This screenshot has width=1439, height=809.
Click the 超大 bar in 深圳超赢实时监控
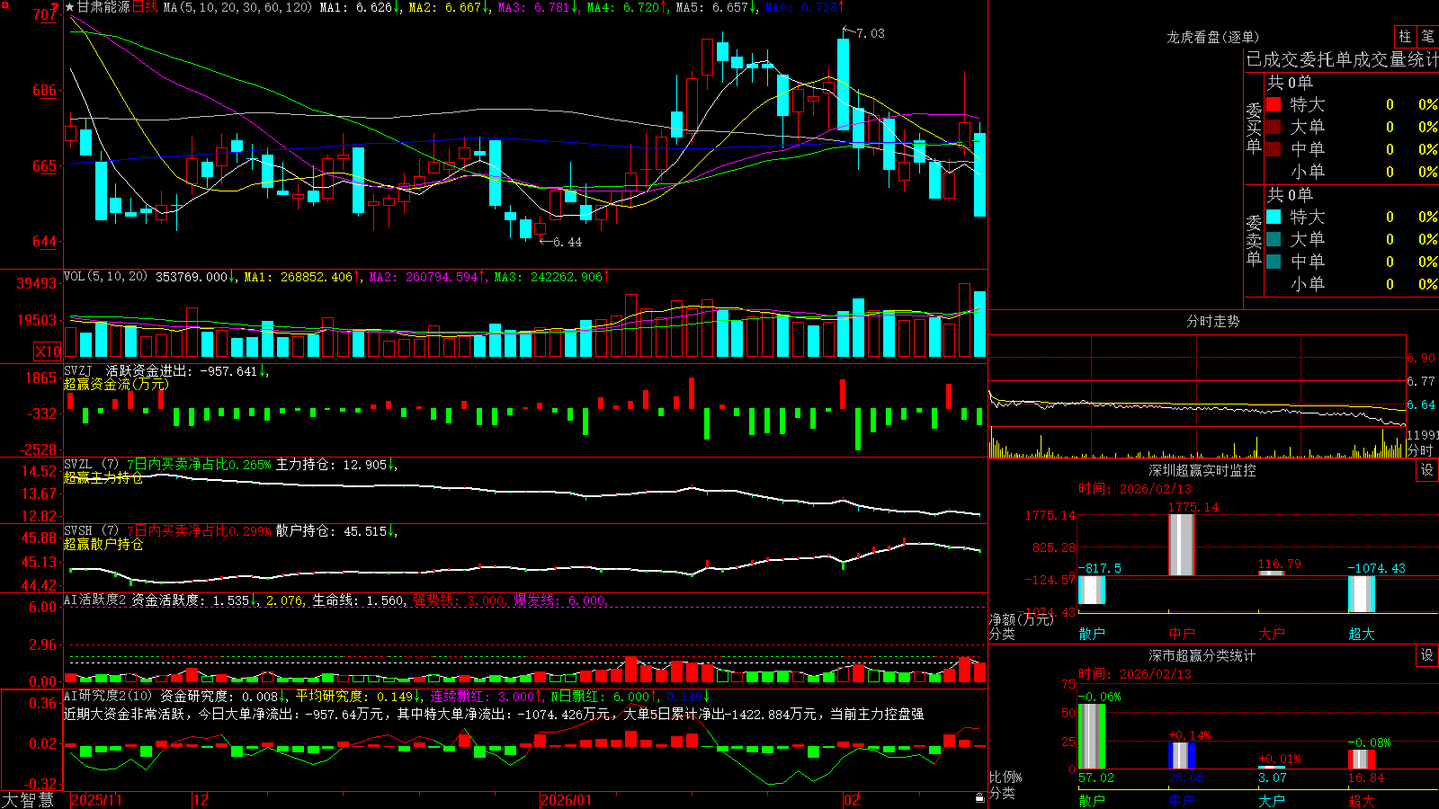1361,594
